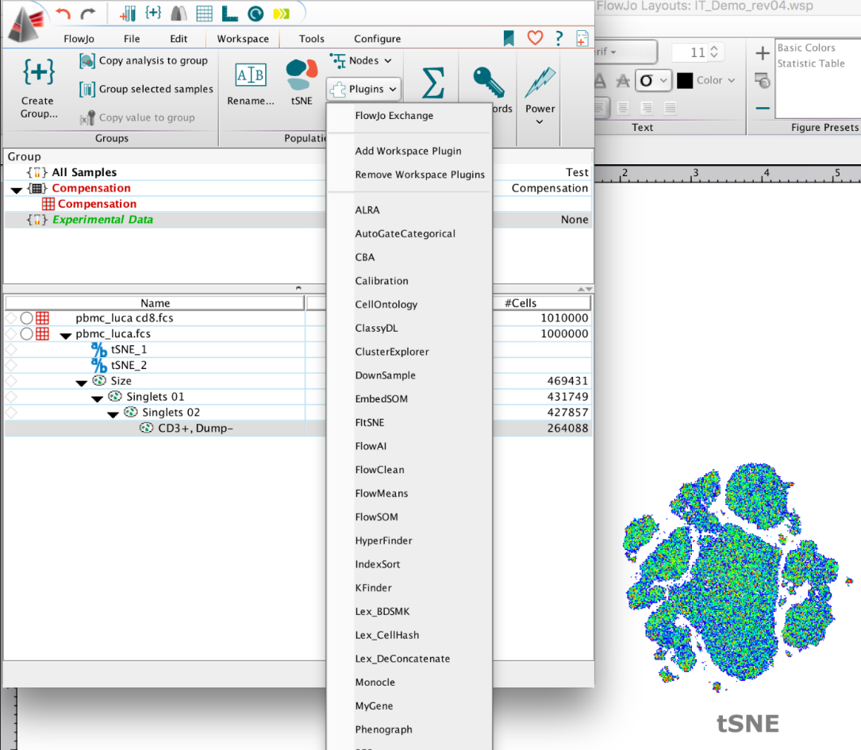
Task: Toggle the left align text button
Action: pos(599,108)
